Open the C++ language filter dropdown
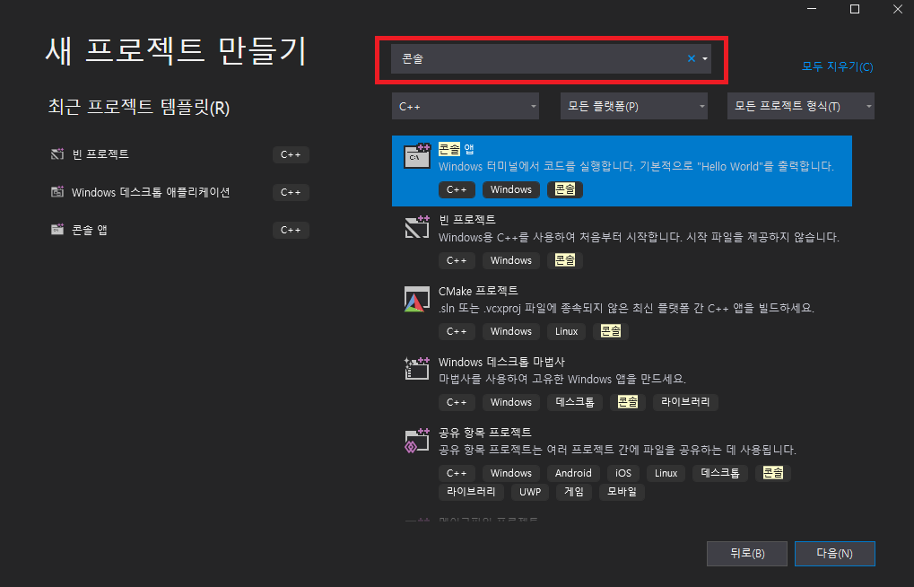 pyautogui.click(x=466, y=106)
